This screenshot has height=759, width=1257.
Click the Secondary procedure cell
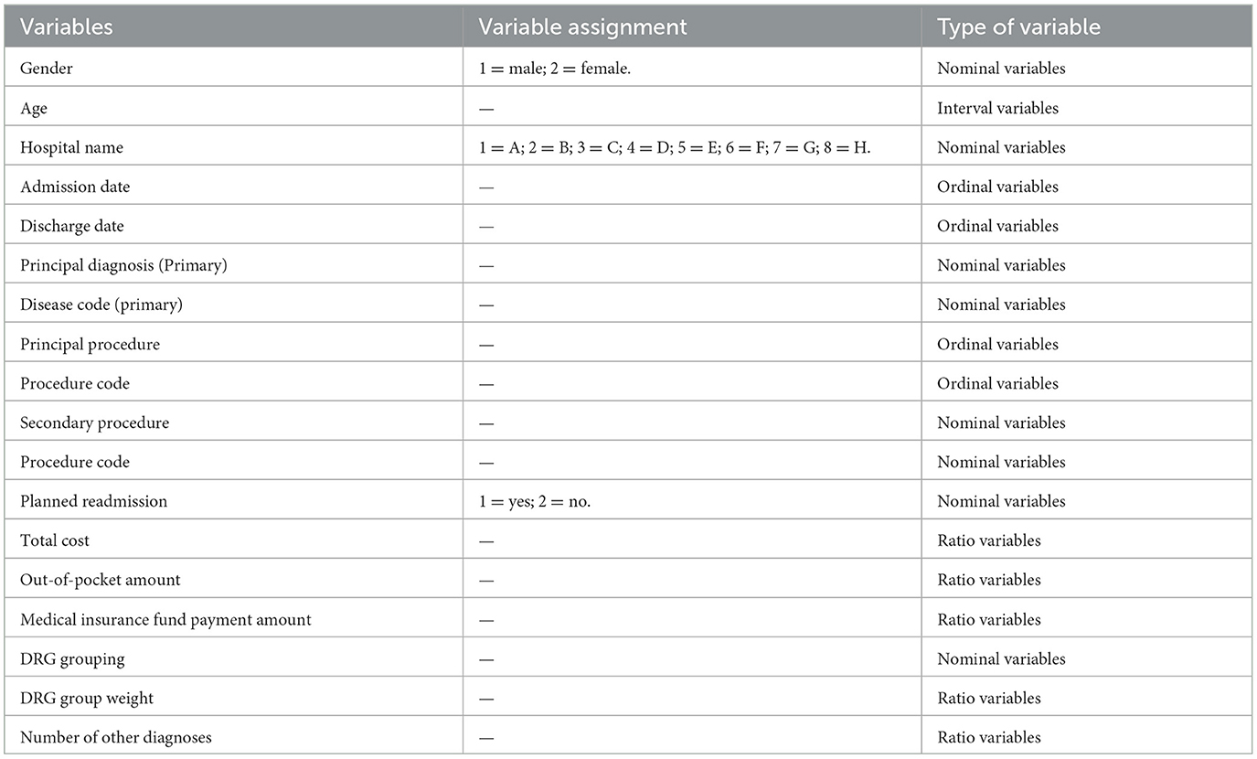[x=94, y=422]
